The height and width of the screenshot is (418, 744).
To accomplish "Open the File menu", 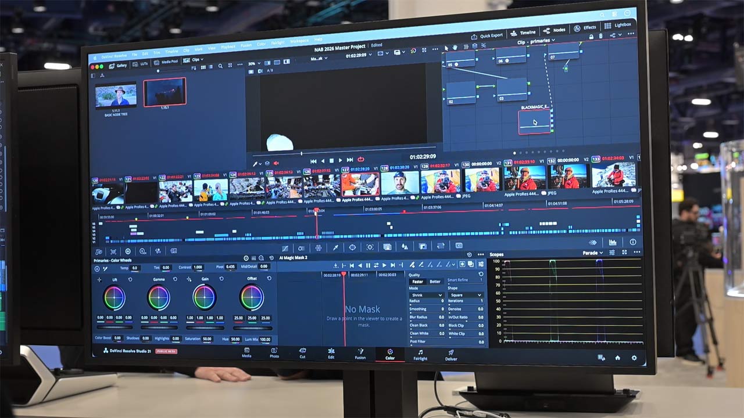I will pyautogui.click(x=134, y=55).
